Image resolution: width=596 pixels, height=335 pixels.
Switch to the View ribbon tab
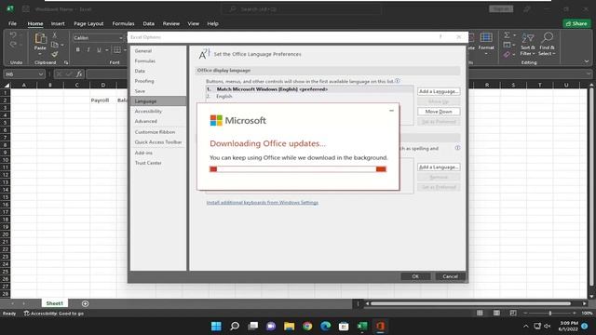[x=193, y=23]
